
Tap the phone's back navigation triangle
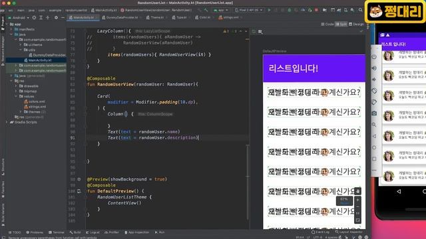pos(399,191)
